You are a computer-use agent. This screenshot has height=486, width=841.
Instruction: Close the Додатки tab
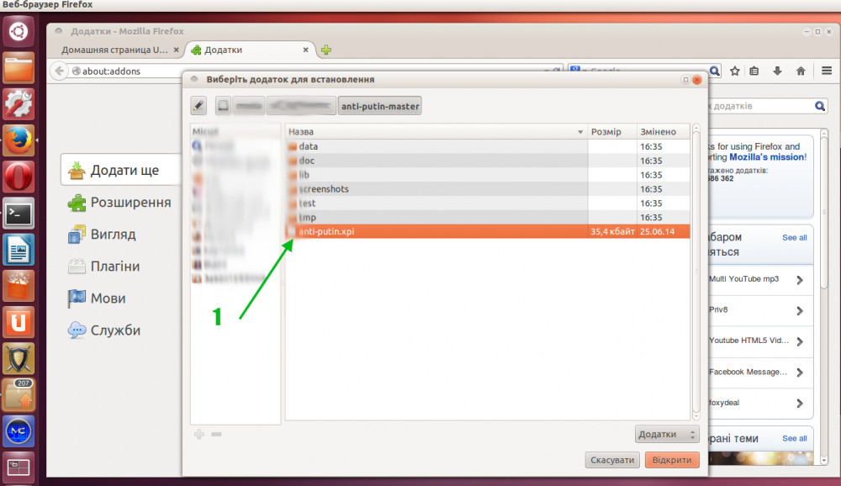pos(306,50)
